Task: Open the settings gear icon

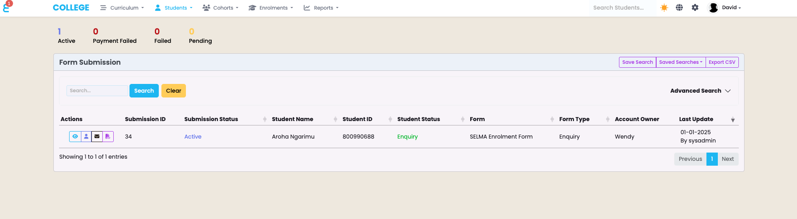Action: click(695, 7)
